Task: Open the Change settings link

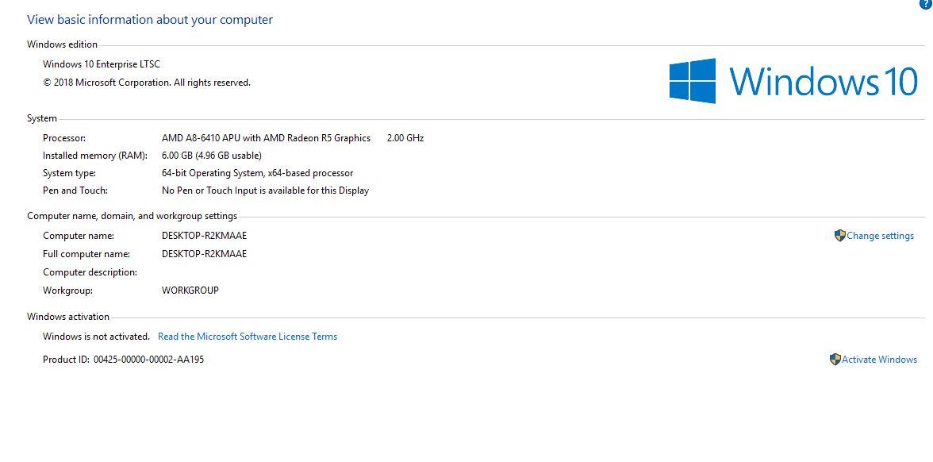Action: pyautogui.click(x=880, y=236)
